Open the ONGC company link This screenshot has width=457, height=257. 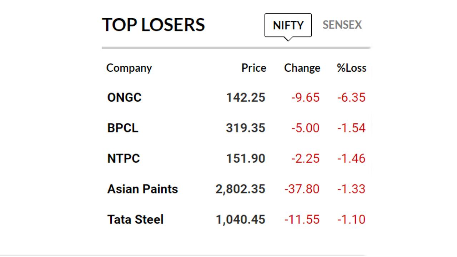click(124, 97)
